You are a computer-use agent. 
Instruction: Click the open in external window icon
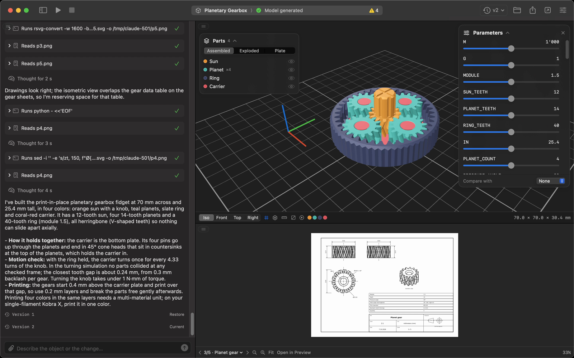click(548, 10)
